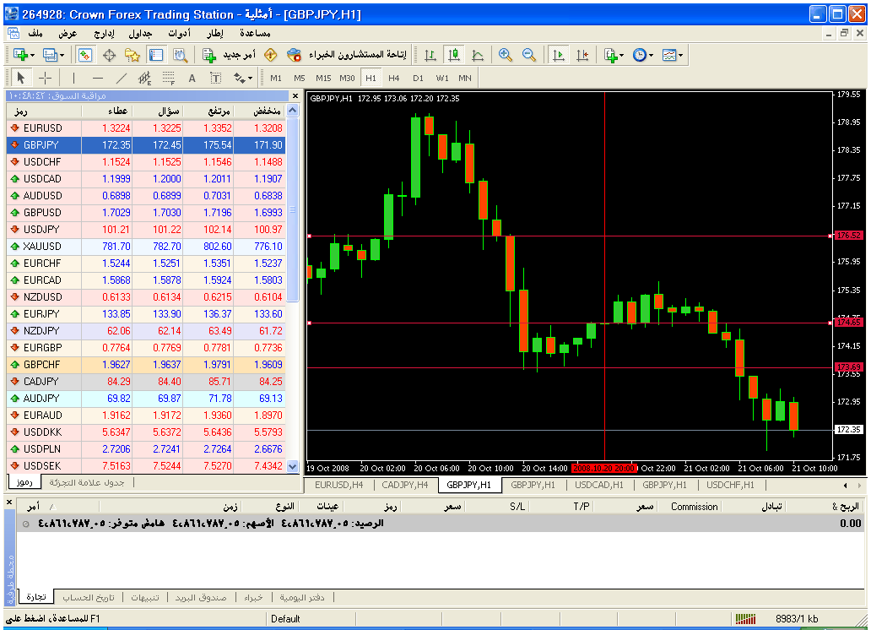
Task: Select the Crosshair tool
Action: point(46,78)
